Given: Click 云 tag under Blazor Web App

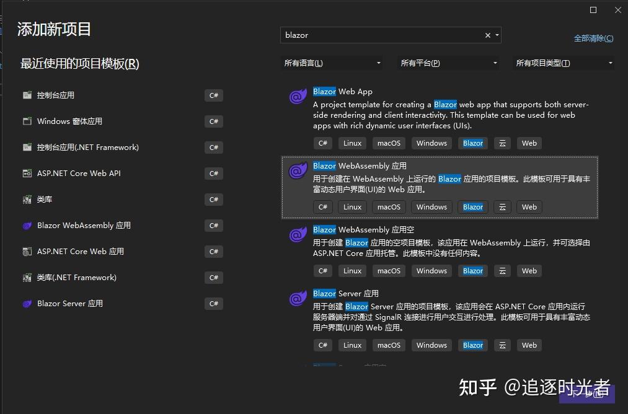Looking at the screenshot, I should (502, 143).
